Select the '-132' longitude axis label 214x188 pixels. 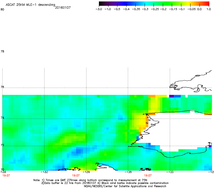pos(44,172)
